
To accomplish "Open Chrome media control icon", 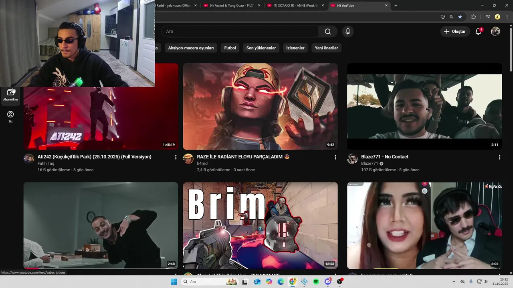I will point(488,17).
